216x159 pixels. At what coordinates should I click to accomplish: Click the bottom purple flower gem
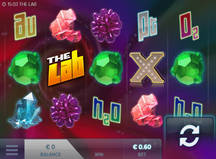coord(66,111)
